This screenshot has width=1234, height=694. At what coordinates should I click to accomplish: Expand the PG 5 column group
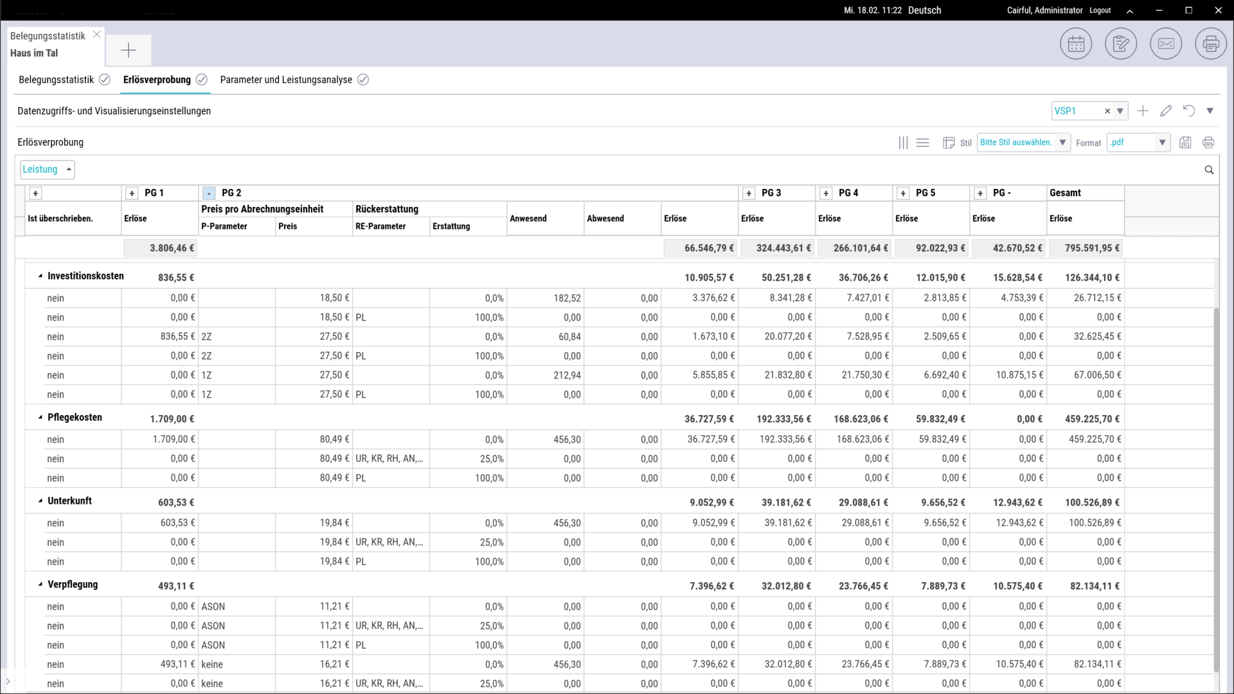[x=903, y=193]
